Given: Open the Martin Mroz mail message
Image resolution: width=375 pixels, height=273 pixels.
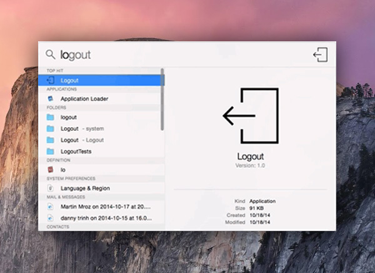Looking at the screenshot, I should tap(101, 207).
